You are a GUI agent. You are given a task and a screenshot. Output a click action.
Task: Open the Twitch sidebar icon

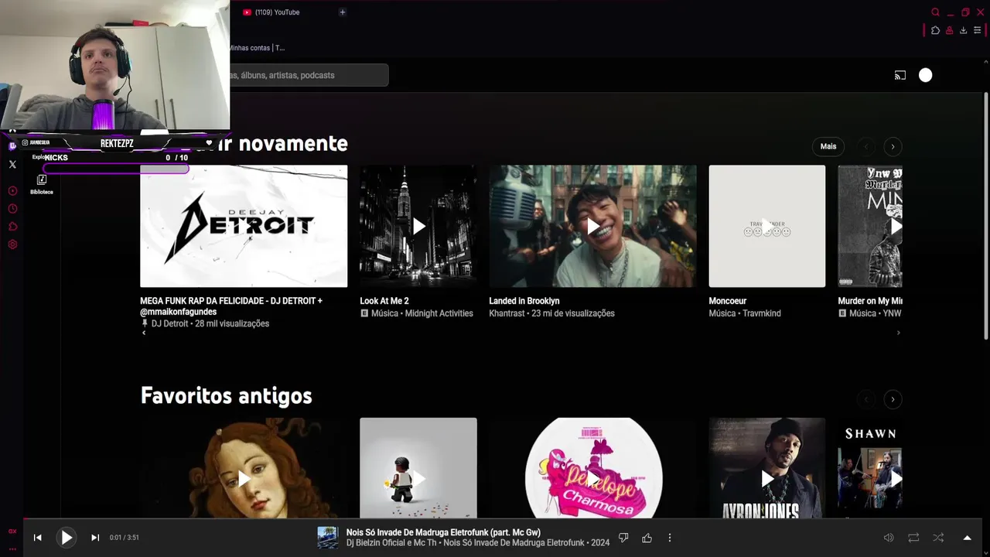[12, 146]
